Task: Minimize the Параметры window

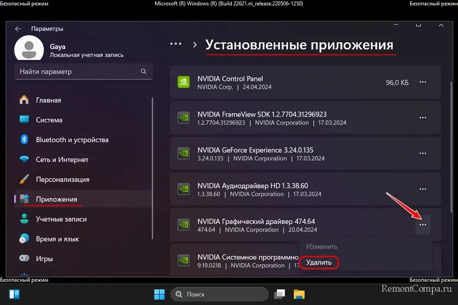Action: tap(396, 25)
